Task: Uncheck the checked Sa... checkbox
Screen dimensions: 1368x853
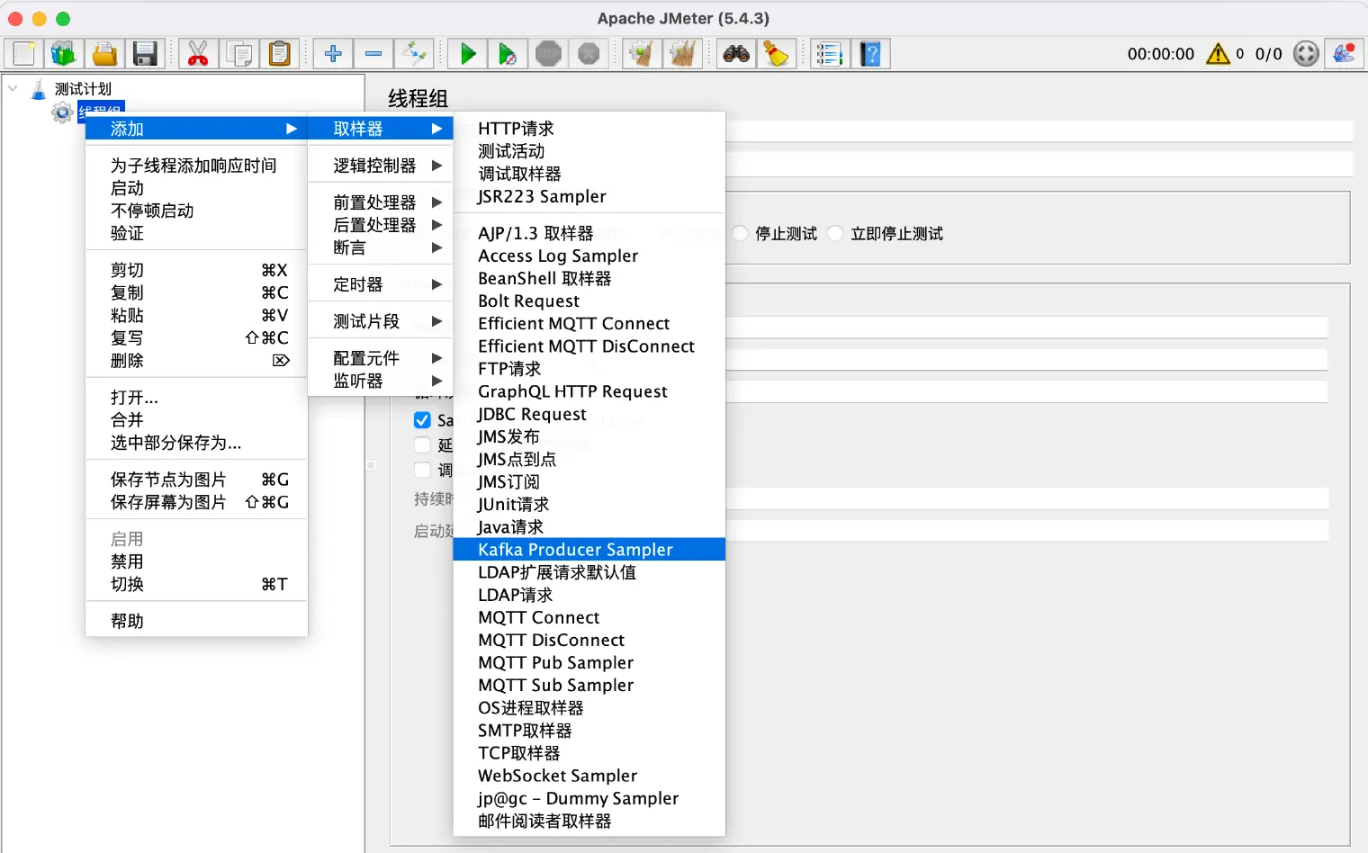Action: 422,420
